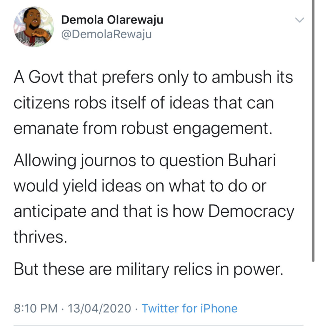Open the @DemolaRewaju handle
Screen dimensions: 317x326
point(106,34)
